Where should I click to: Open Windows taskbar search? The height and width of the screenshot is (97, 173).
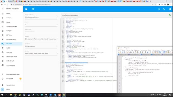(x=6, y=95)
